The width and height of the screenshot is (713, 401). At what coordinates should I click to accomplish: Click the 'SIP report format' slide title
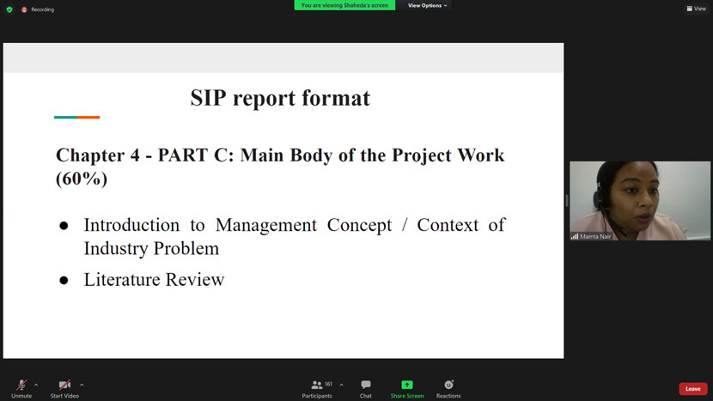(280, 98)
